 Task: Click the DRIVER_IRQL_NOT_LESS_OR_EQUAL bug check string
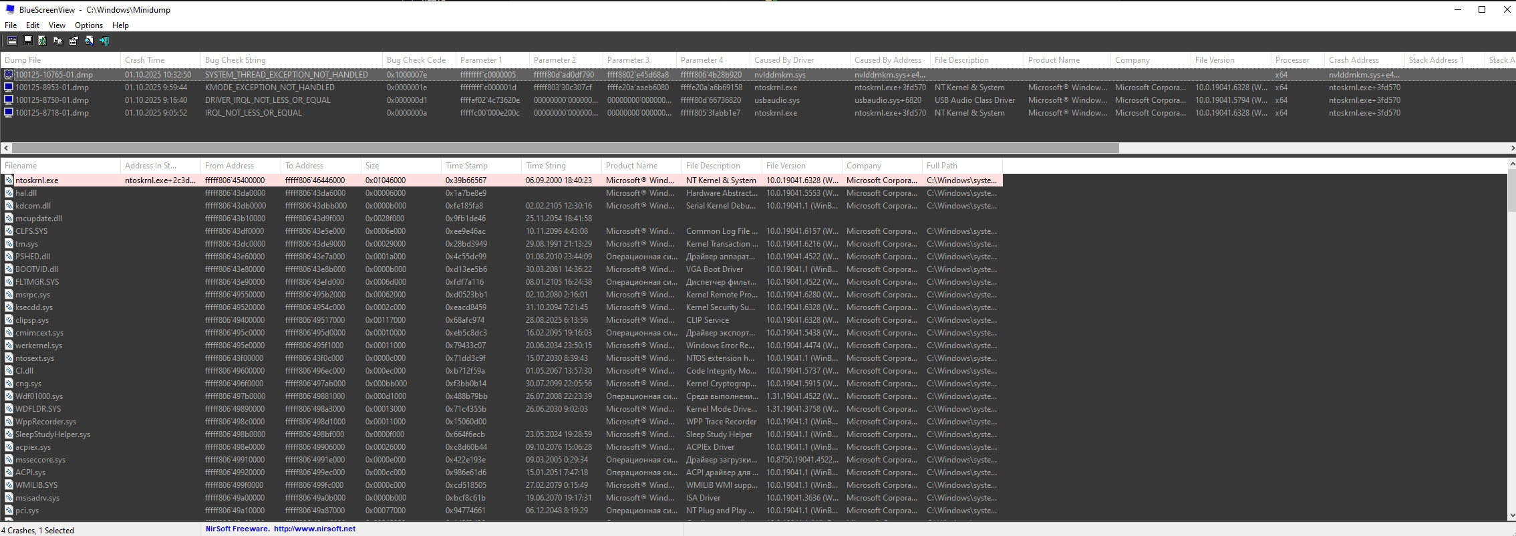tap(267, 100)
